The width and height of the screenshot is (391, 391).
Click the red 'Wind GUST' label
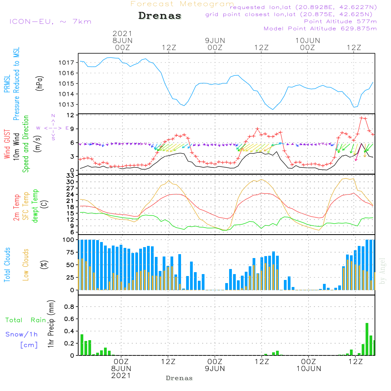coord(7,144)
